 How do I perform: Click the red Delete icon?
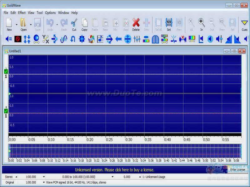[x=136, y=24]
